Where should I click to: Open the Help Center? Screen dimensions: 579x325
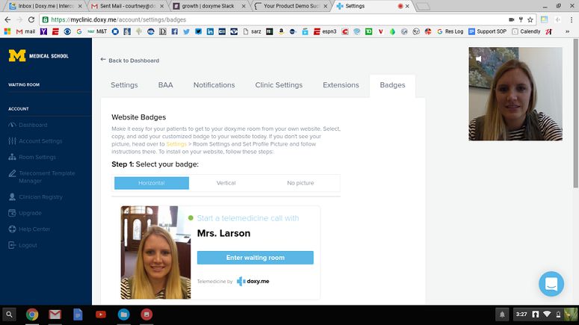(29, 229)
